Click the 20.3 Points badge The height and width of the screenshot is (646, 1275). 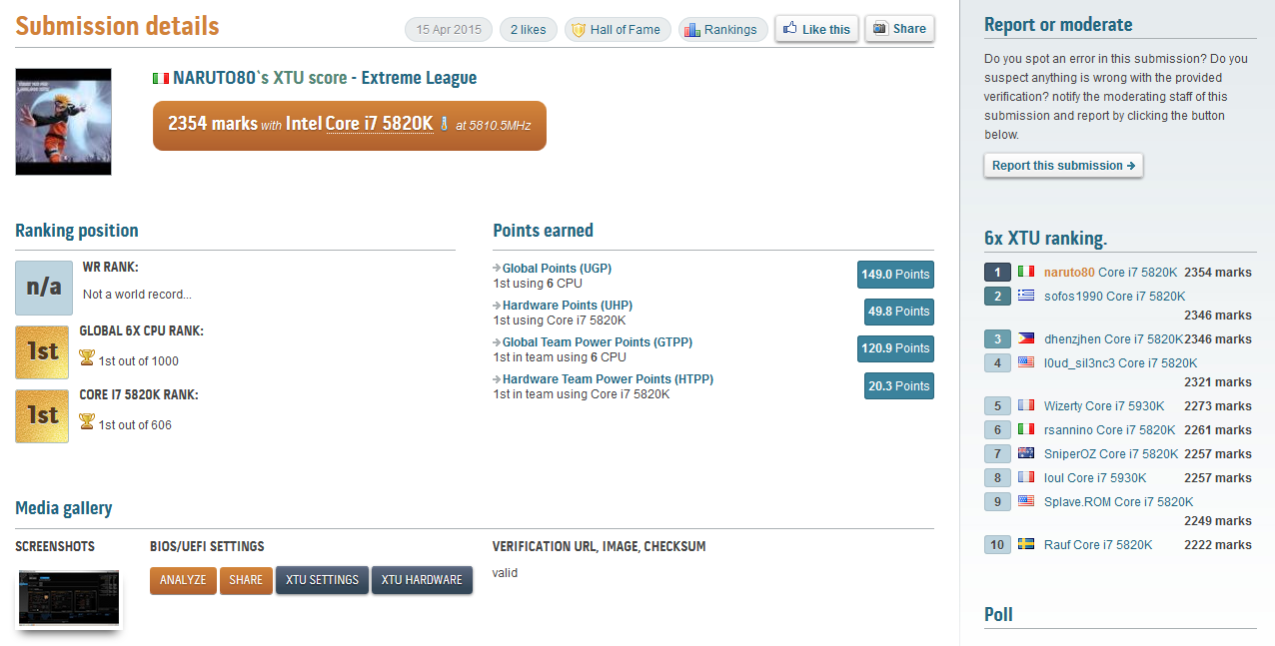[x=899, y=385]
